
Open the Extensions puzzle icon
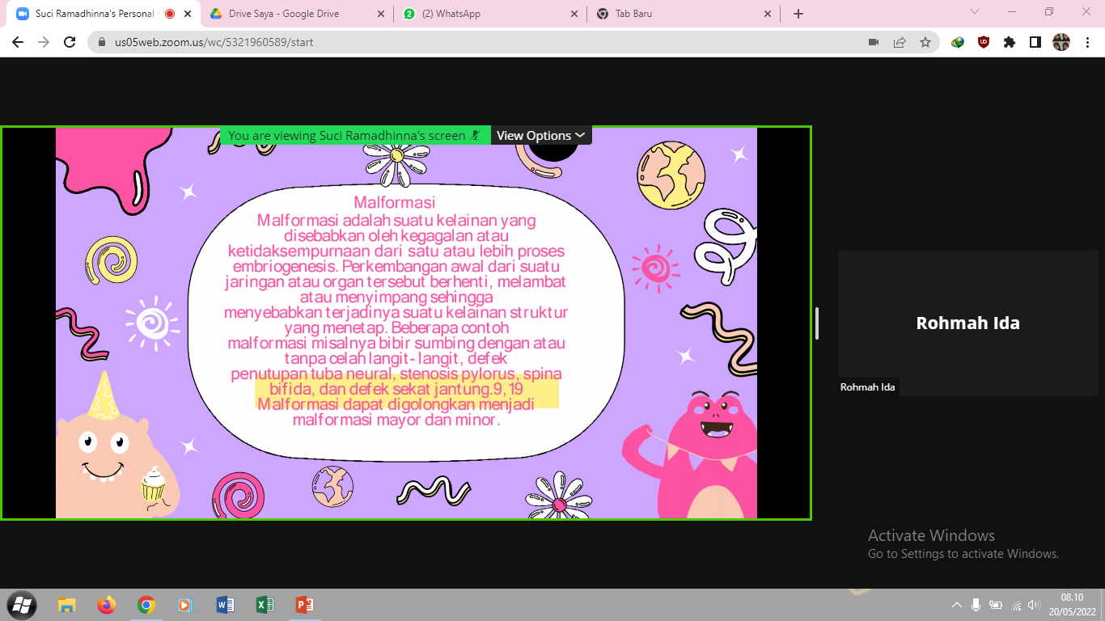1010,42
